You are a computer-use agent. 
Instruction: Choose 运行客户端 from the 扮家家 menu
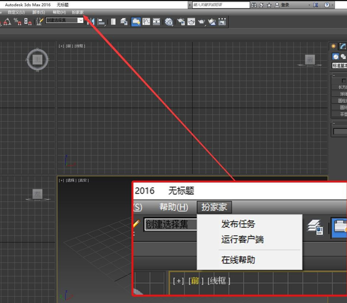(x=243, y=240)
